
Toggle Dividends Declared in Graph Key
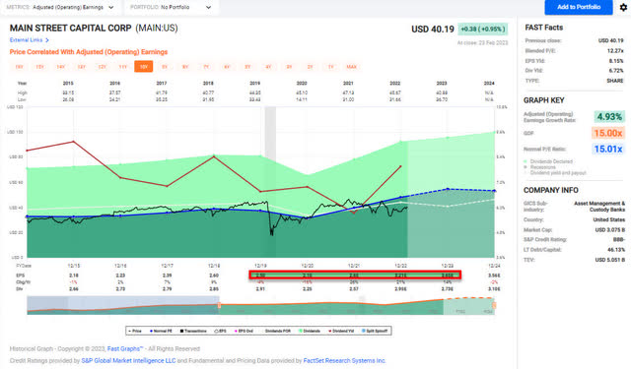tap(548, 161)
